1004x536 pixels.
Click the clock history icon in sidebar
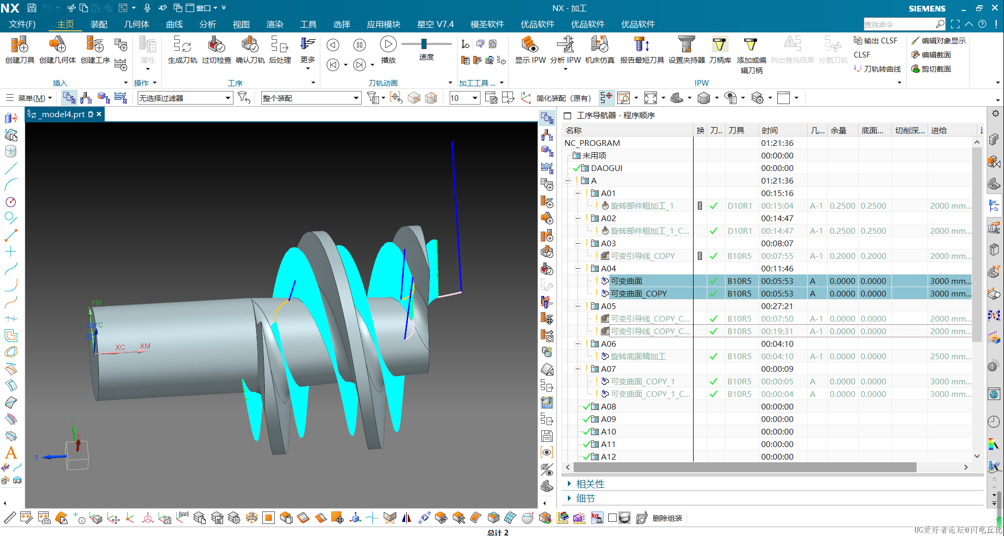(x=994, y=421)
